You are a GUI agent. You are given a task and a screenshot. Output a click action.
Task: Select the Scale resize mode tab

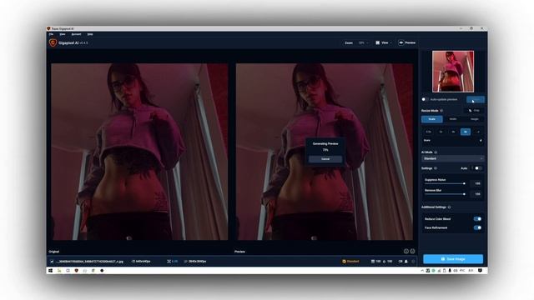coord(432,119)
